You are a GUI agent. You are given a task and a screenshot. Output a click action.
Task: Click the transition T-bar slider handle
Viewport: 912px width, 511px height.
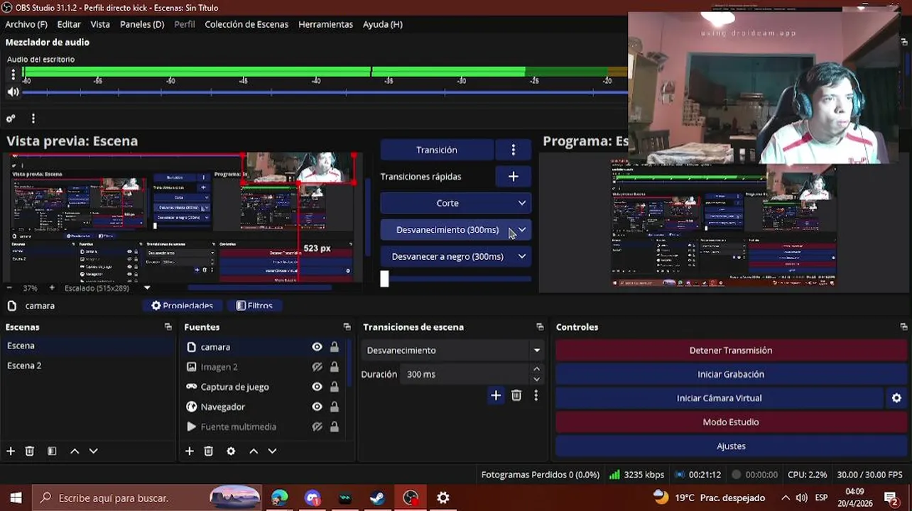384,279
